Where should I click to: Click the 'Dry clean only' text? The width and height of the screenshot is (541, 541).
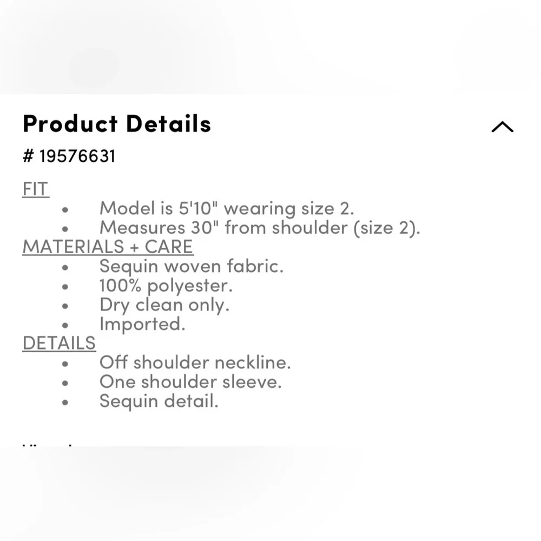(x=164, y=305)
